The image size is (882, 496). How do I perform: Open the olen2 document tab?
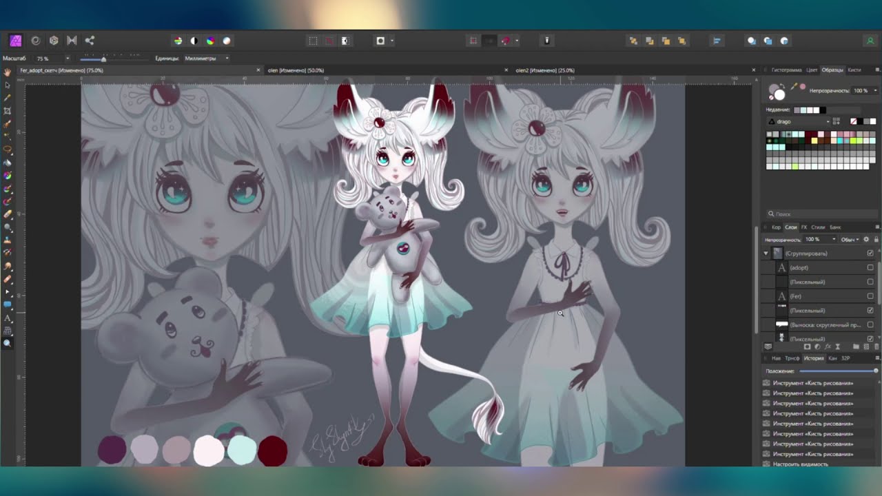(545, 70)
